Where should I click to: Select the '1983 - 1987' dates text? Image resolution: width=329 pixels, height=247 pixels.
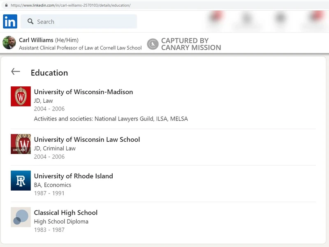(x=49, y=230)
